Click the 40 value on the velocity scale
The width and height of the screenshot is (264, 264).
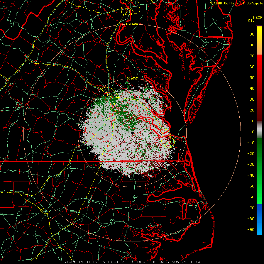tap(252, 89)
